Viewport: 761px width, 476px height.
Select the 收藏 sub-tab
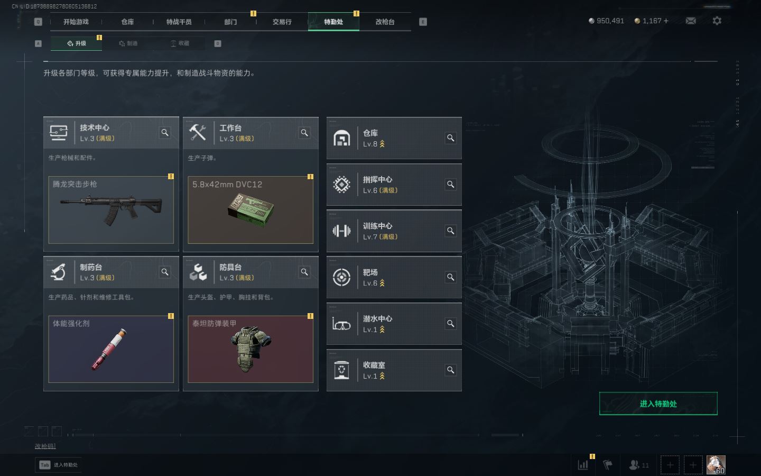(x=180, y=43)
